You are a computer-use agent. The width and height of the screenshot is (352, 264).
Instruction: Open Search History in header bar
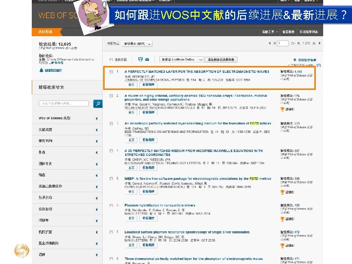tap(288, 32)
